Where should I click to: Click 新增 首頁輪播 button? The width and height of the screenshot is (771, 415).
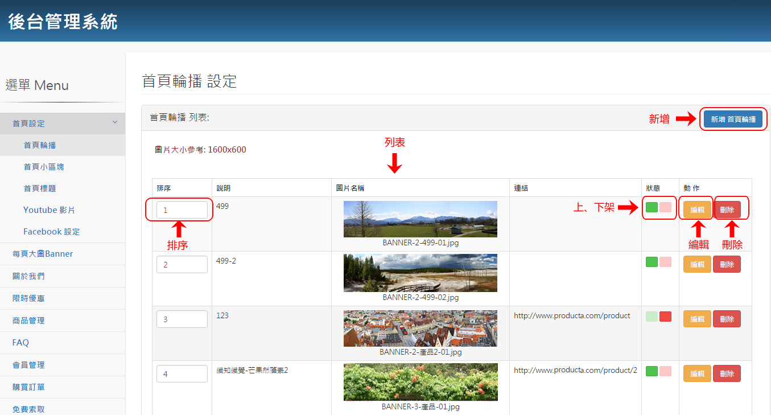point(733,119)
